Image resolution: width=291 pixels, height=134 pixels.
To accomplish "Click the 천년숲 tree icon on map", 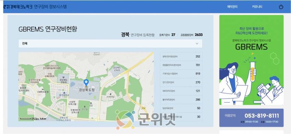I will (x=85, y=107).
